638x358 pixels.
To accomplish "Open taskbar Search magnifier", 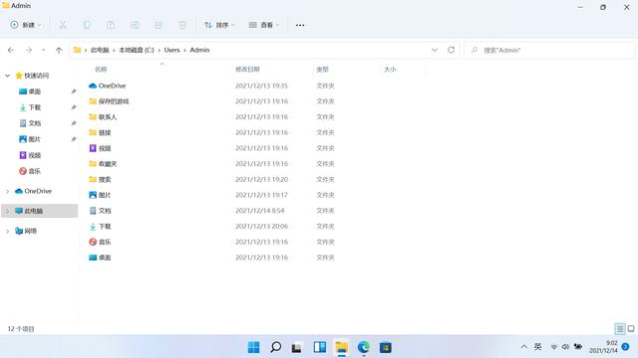I will 275,347.
